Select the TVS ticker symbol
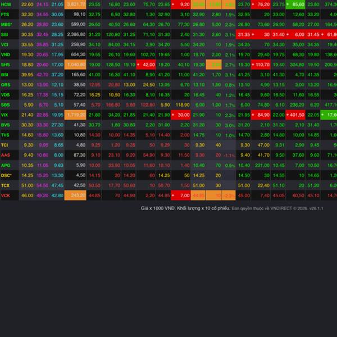The width and height of the screenshot is (337, 337). pos(5,135)
